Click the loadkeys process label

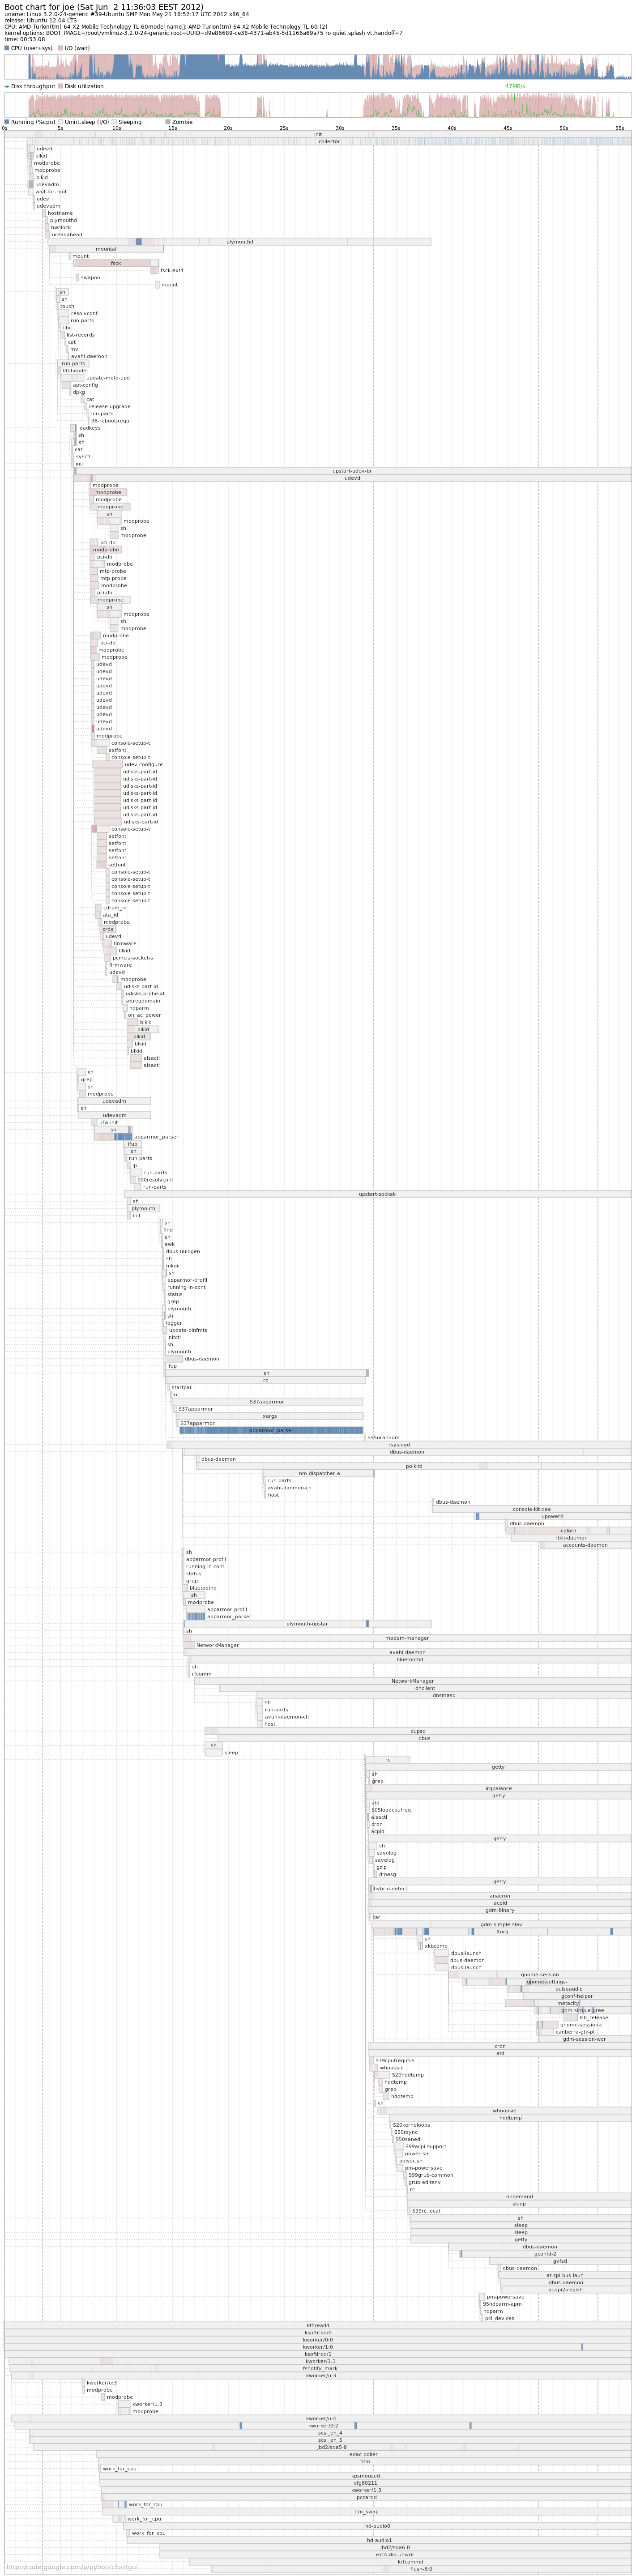tap(89, 428)
